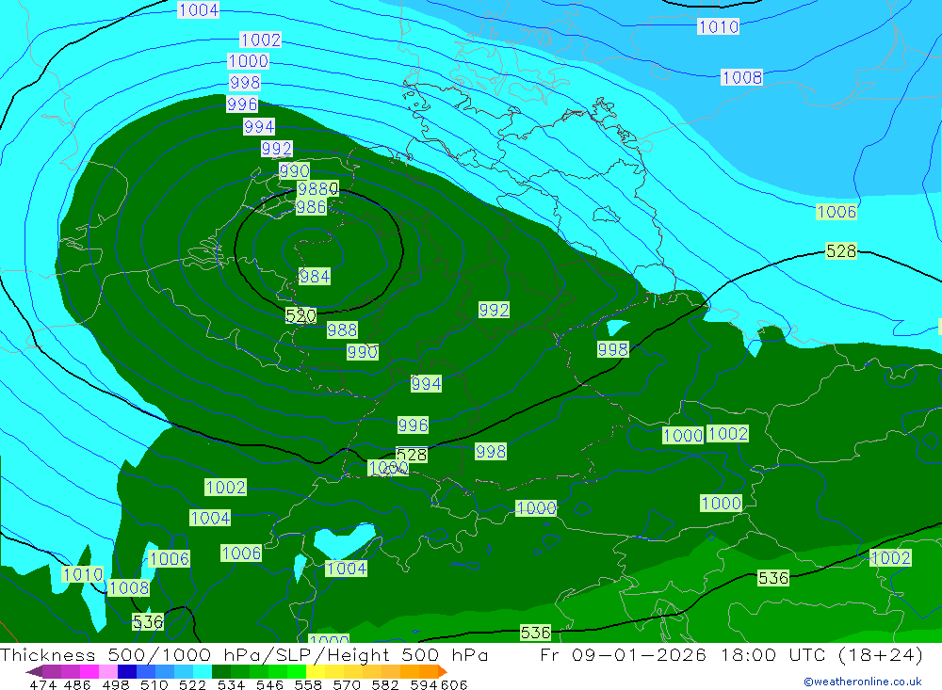Click the chart title 'Thickness 500/1000 hPa/SLP/Height 500 hPa'
Screen dimensions: 942x690
coord(244,654)
